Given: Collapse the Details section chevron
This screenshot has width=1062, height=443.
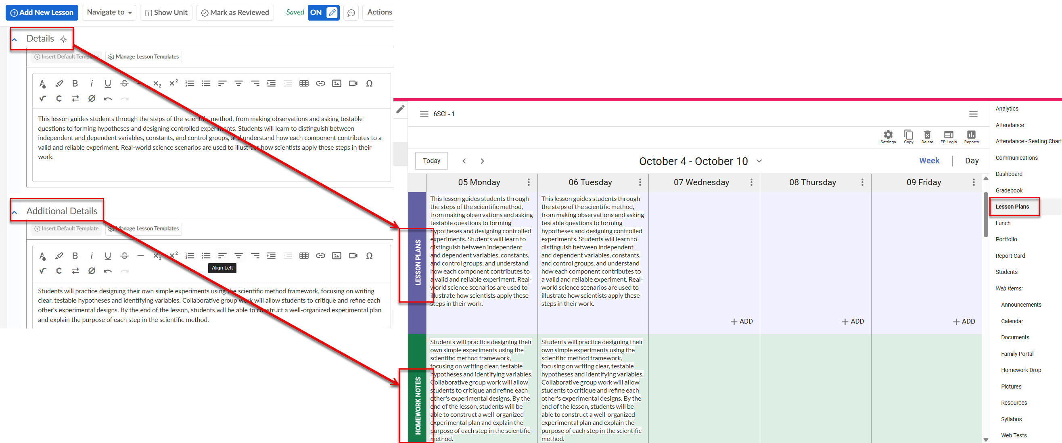Looking at the screenshot, I should pos(15,40).
